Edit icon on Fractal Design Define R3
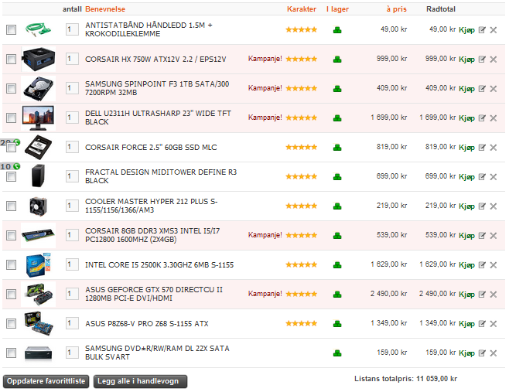This screenshot has height=392, width=509. 482,176
